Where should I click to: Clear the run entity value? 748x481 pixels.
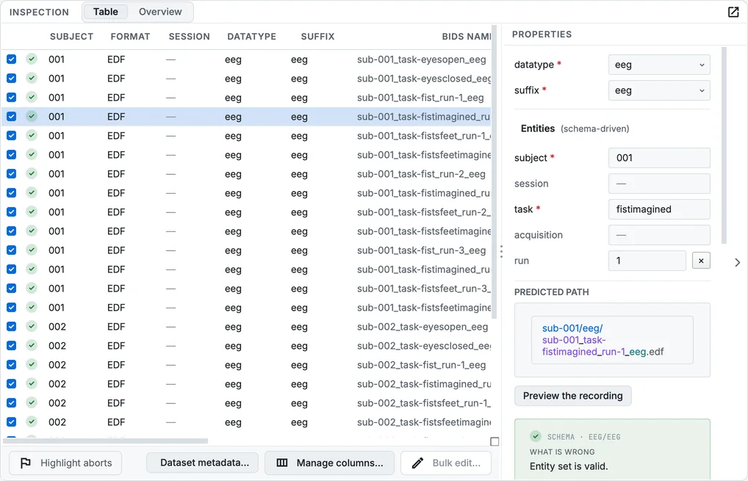pyautogui.click(x=701, y=261)
